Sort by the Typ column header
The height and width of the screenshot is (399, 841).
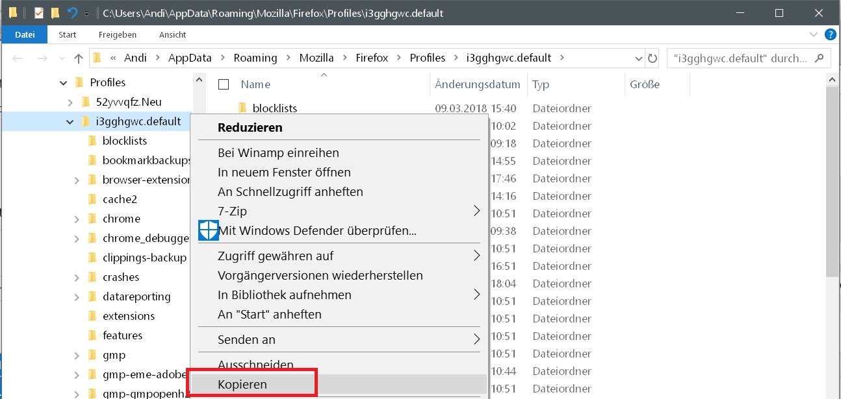tap(541, 84)
